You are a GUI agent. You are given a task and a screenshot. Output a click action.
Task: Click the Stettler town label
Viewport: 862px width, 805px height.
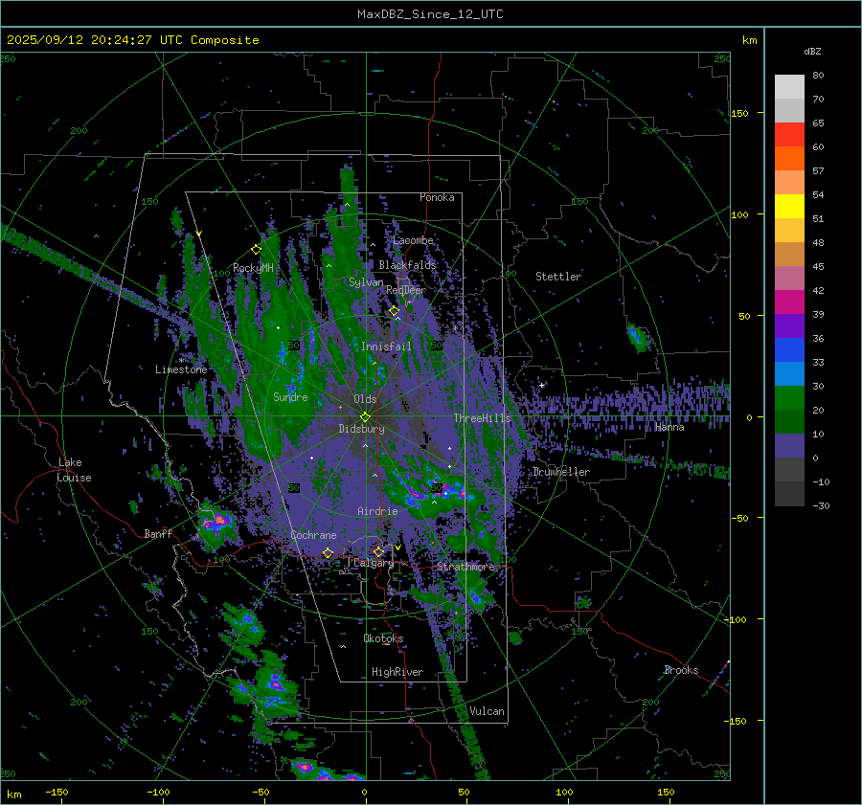pyautogui.click(x=558, y=277)
